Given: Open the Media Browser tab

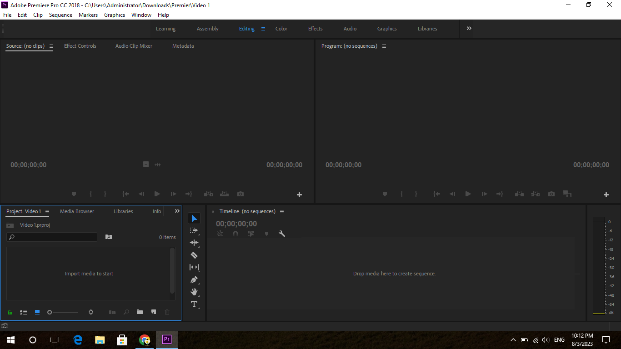Looking at the screenshot, I should coord(77,211).
